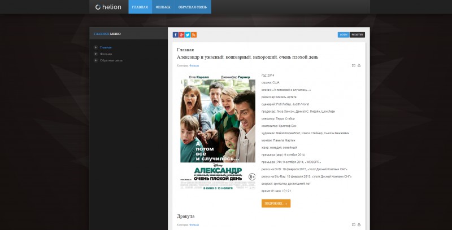452x230 pixels.
Task: Email the Александр article via envelope icon
Action: tap(354, 65)
